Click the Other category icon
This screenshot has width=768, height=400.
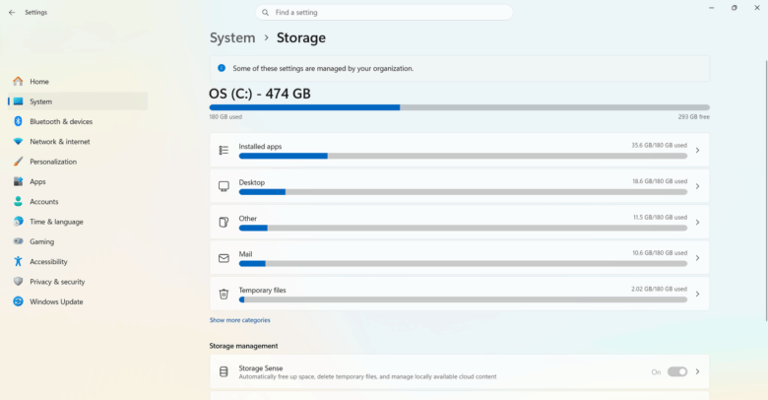coord(224,222)
